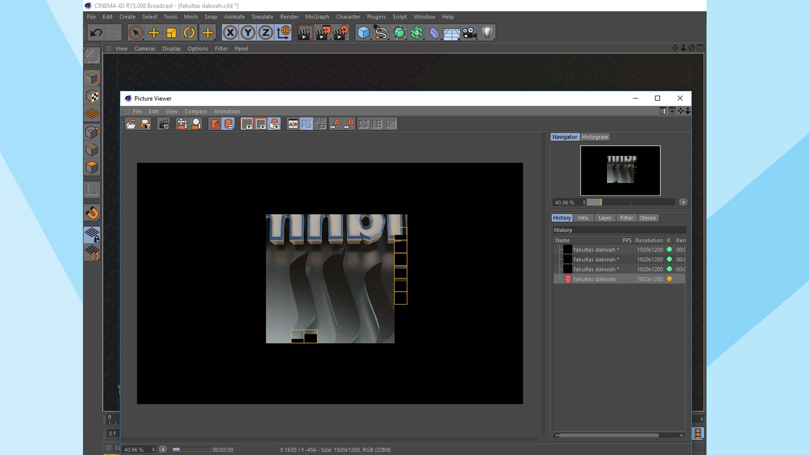Screen dimensions: 809x455
Task: Open the Render menu in main menubar
Action: [x=289, y=17]
